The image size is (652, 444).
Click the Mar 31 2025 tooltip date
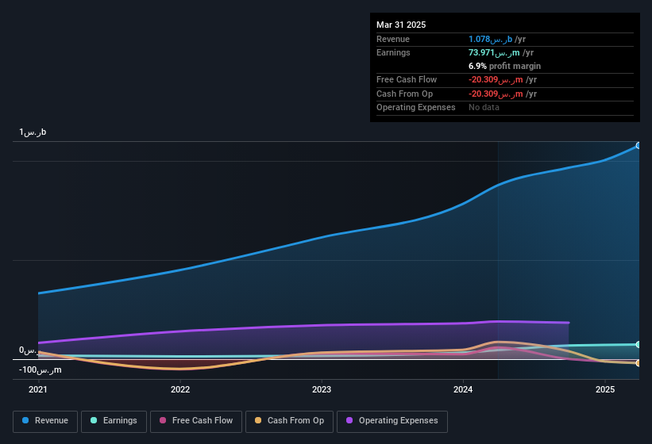tap(401, 25)
